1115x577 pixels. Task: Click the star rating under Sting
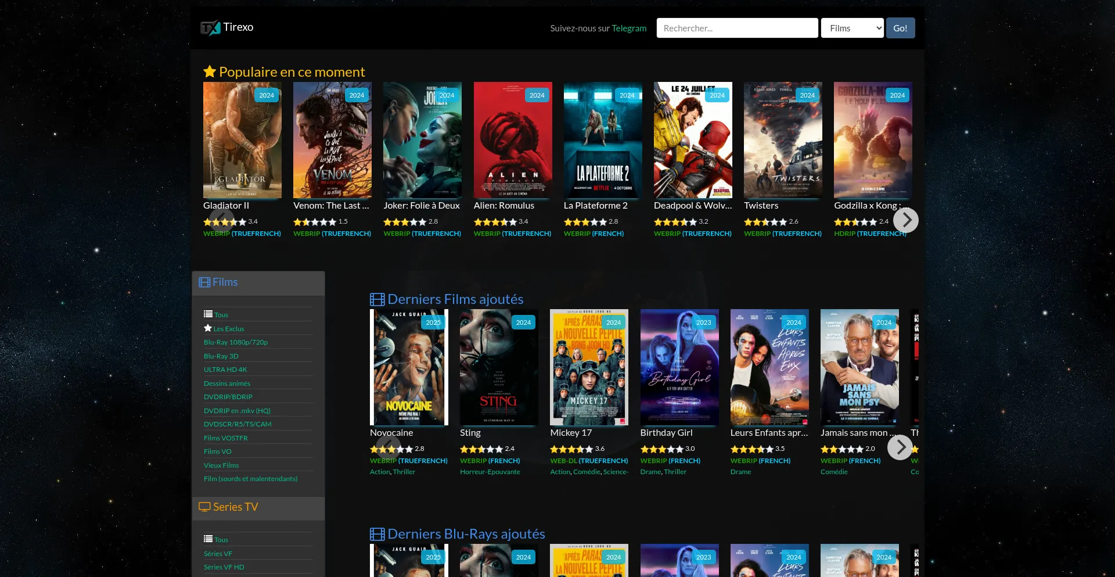click(481, 449)
